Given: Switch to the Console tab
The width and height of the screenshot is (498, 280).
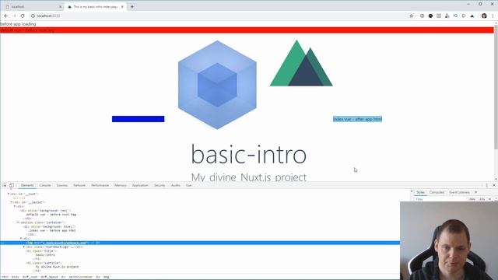Looking at the screenshot, I should (45, 185).
